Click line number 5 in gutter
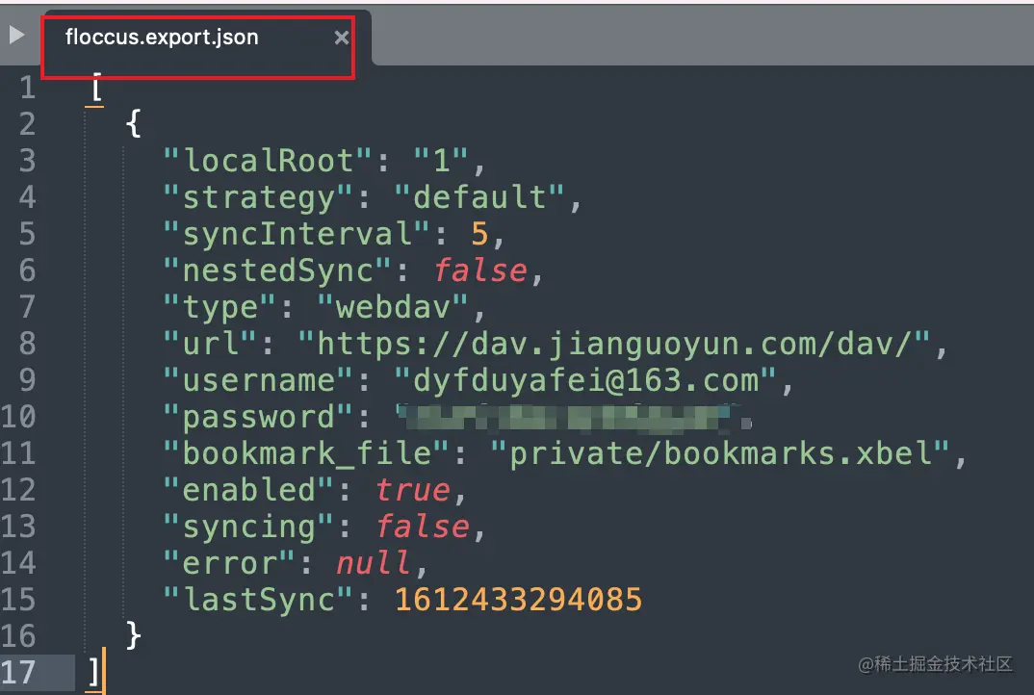Screen dimensions: 1034x695 pos(27,233)
